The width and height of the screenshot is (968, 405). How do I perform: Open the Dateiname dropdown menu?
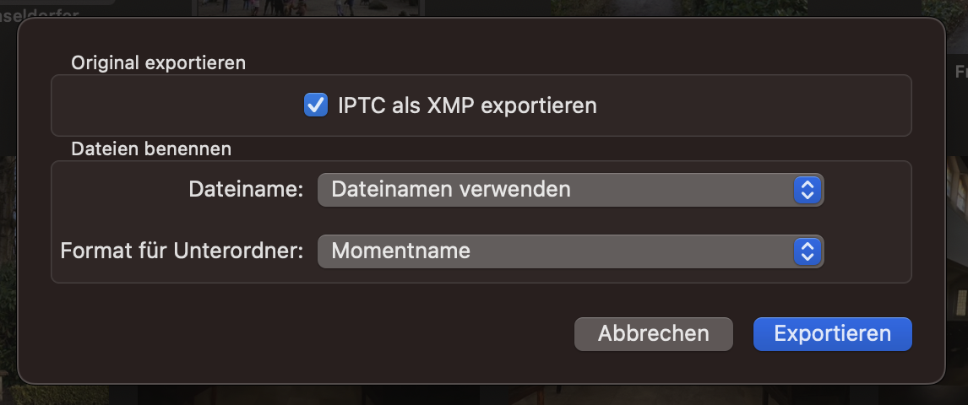569,190
